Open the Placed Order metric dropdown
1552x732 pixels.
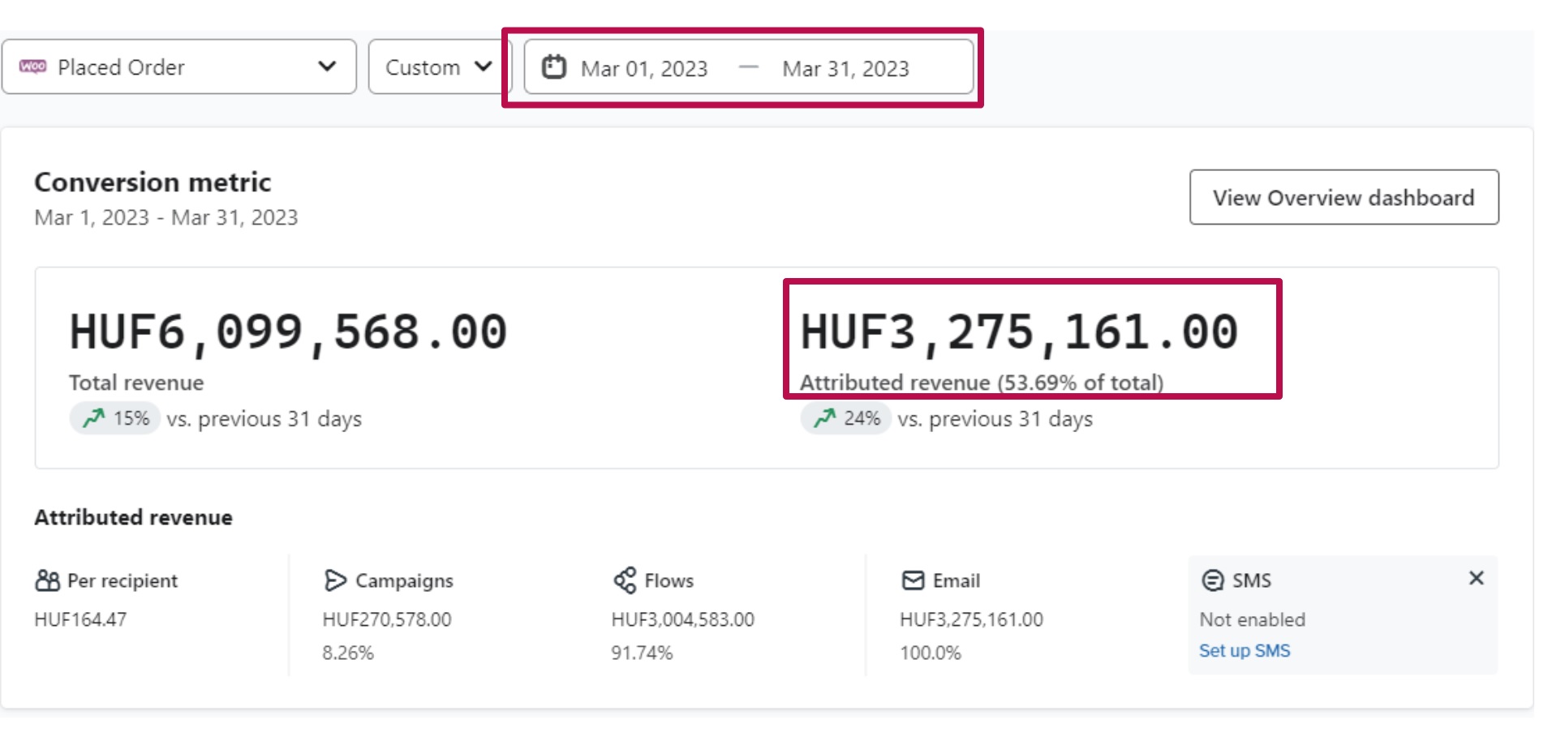(x=178, y=67)
